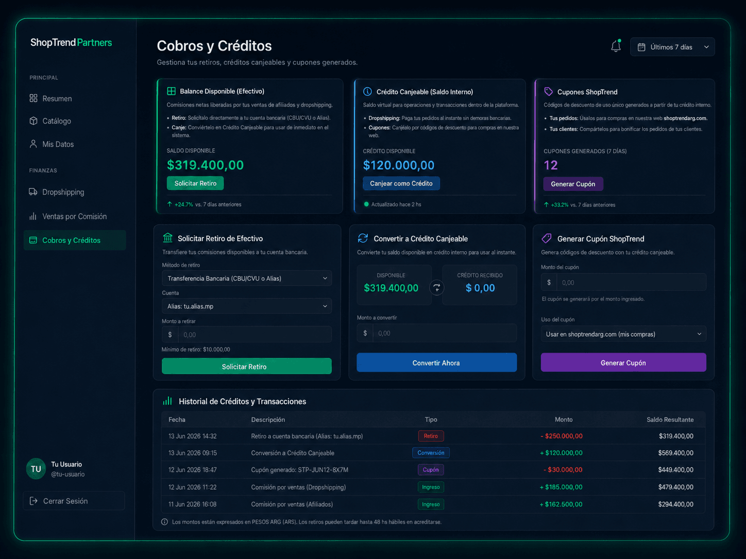Viewport: 746px width, 559px height.
Task: Click Generar Cupón in the Cupones ShopTrend card
Action: [573, 184]
